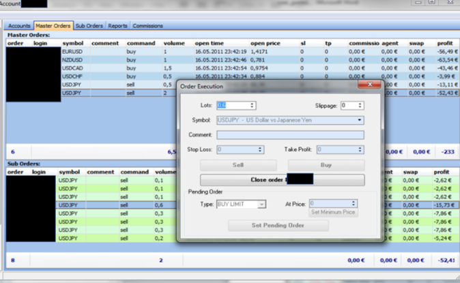Open the Accounts tab
460x283 pixels.
click(x=19, y=26)
